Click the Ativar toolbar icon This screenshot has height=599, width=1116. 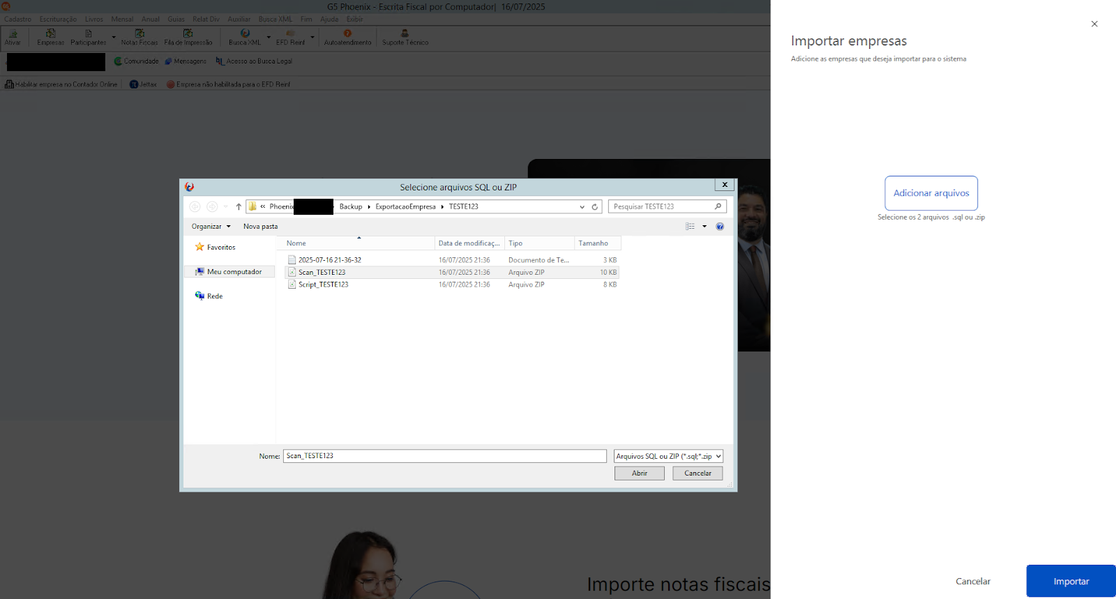13,37
